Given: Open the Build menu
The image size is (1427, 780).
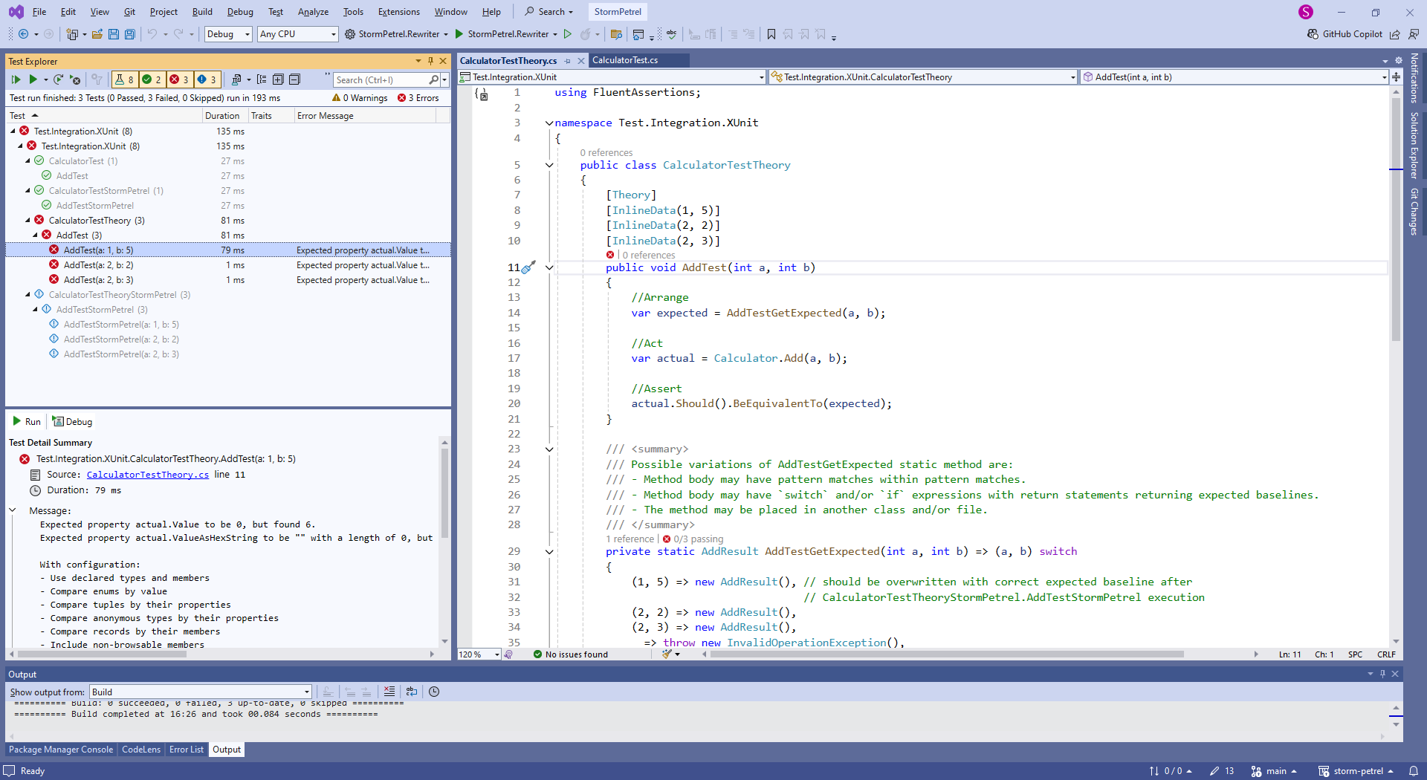Looking at the screenshot, I should 201,12.
